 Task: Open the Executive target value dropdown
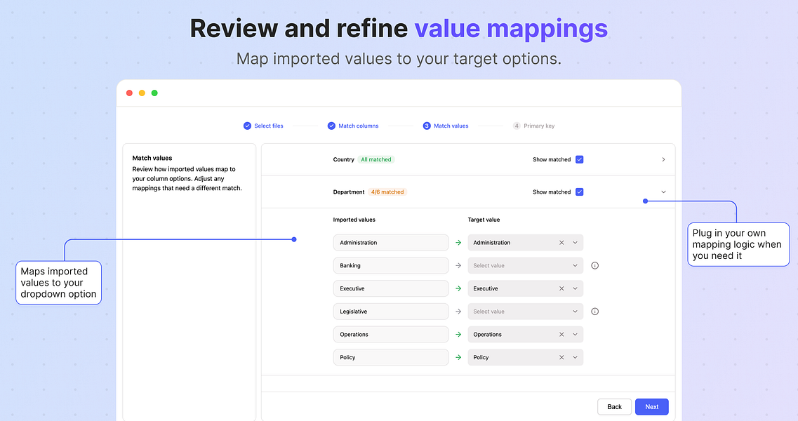pyautogui.click(x=575, y=288)
